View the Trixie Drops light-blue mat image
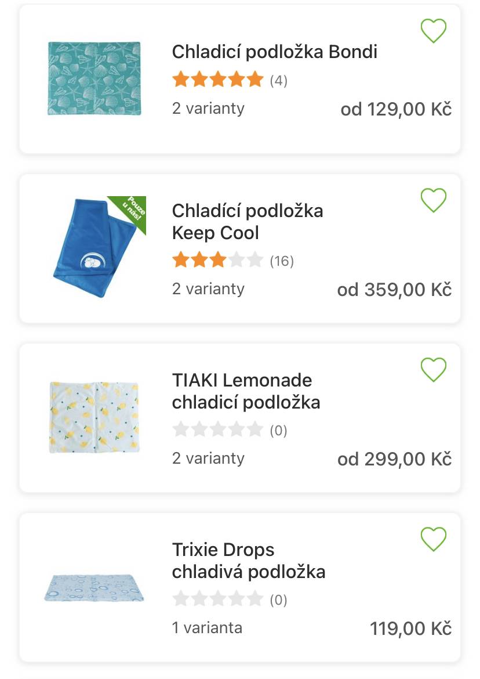This screenshot has height=679, width=480. point(94,588)
